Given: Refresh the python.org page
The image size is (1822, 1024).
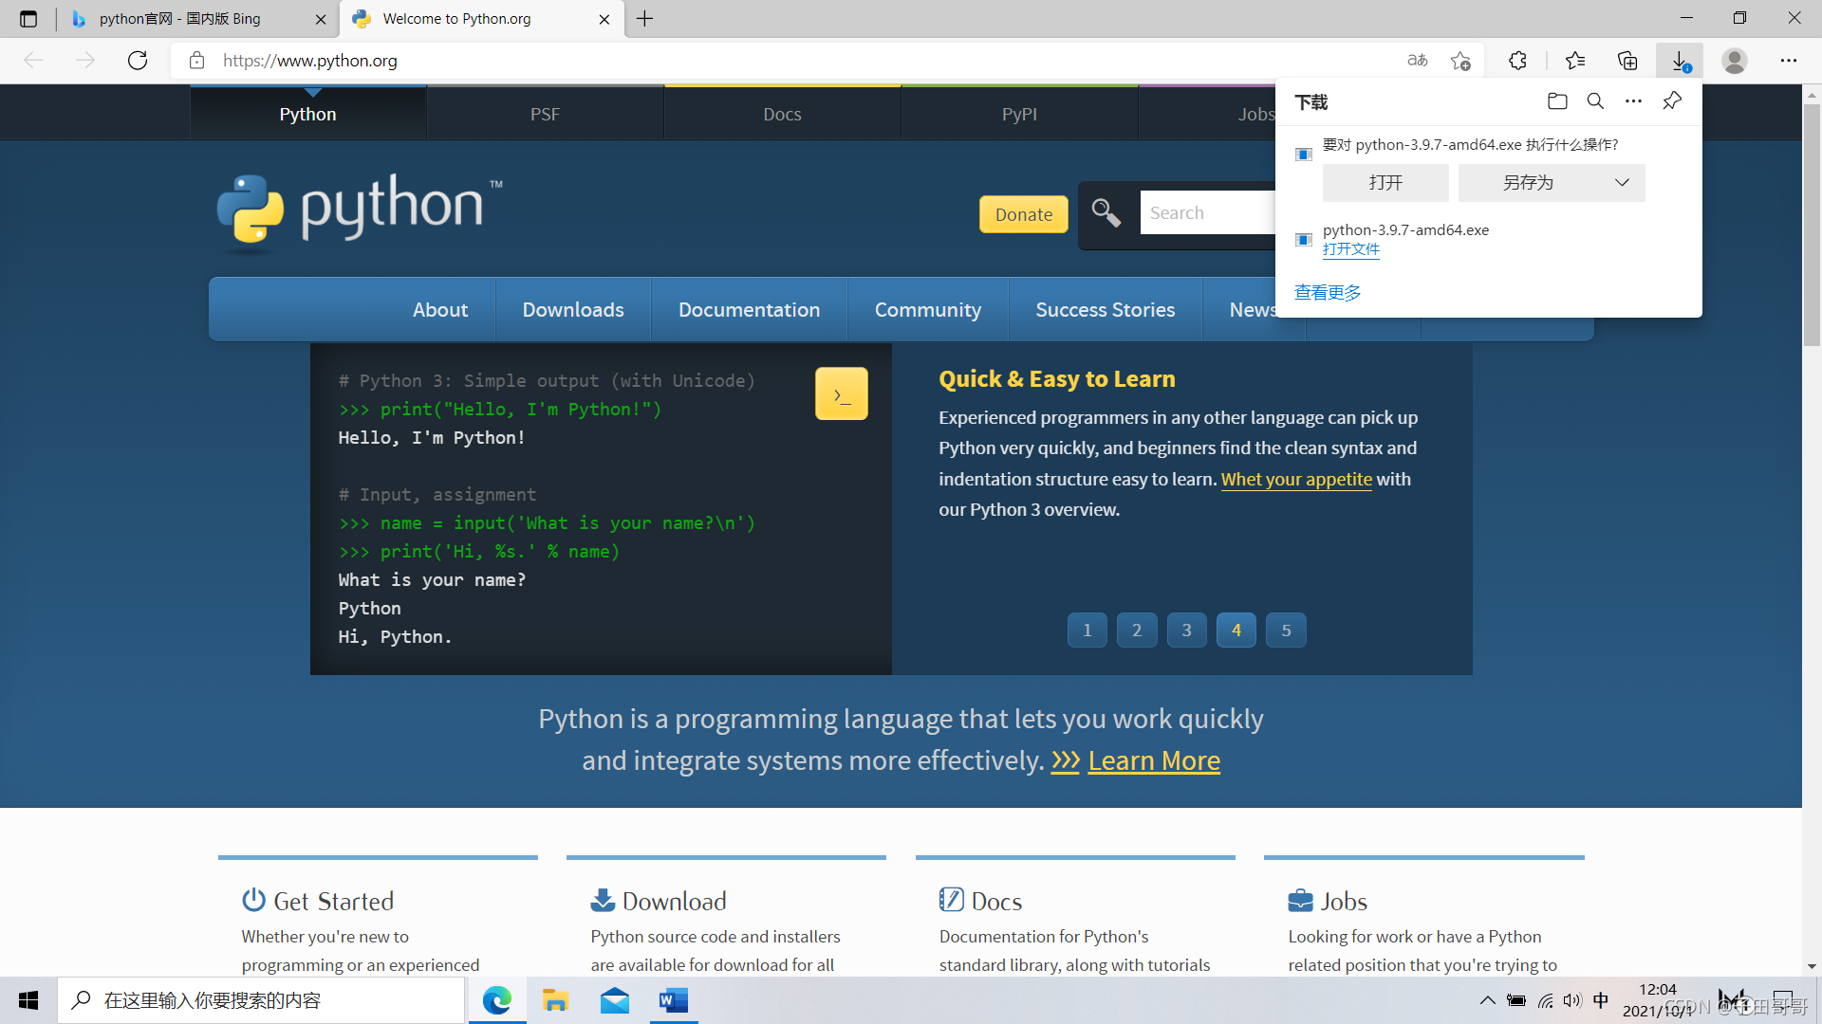Looking at the screenshot, I should (138, 60).
